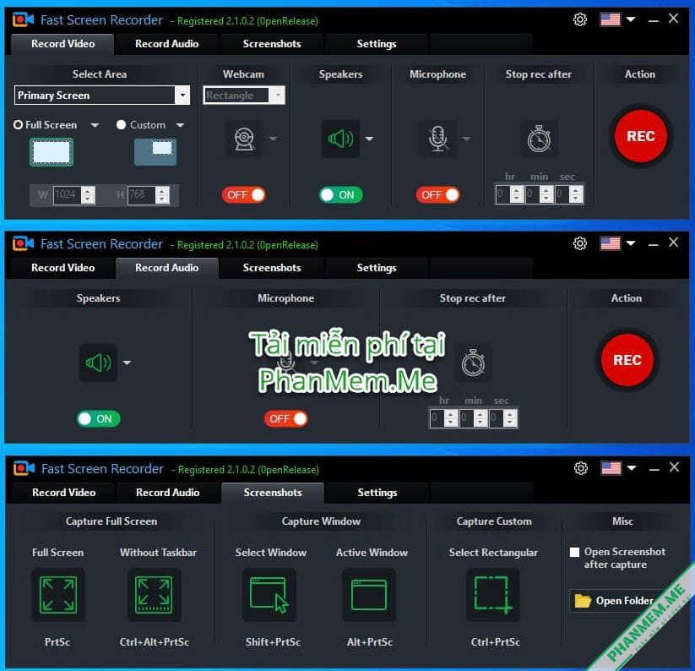Open language arrow in Record Audio window
This screenshot has height=671, width=695.
[631, 243]
